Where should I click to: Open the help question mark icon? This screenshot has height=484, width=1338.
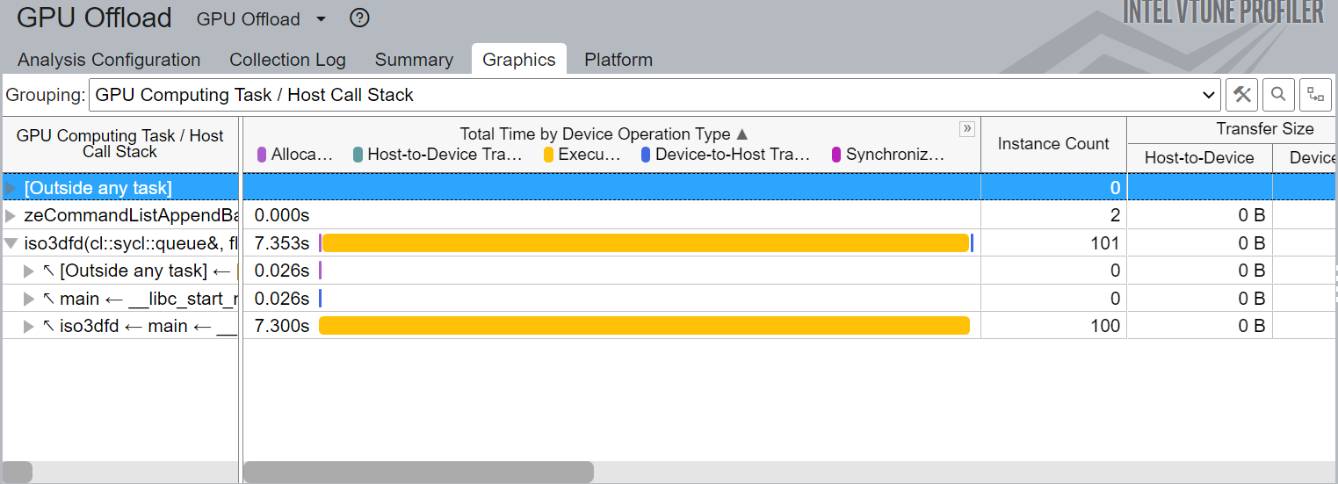(x=358, y=18)
